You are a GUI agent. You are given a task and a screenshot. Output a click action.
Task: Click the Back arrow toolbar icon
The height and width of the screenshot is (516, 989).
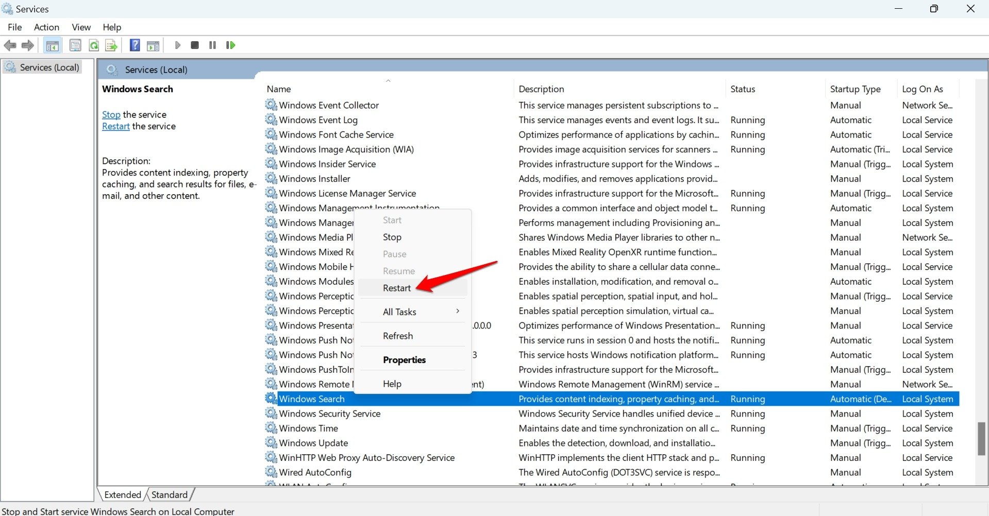[10, 45]
